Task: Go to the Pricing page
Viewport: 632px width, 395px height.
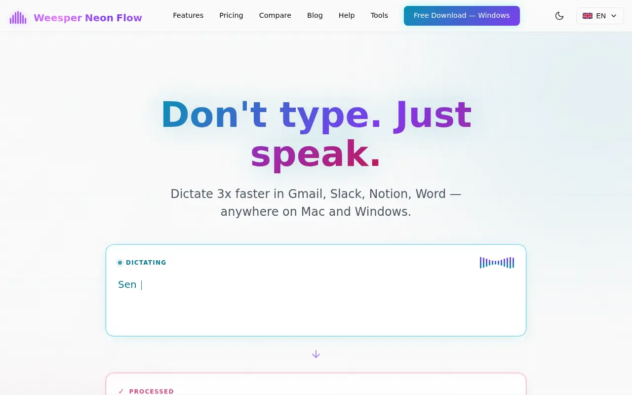Action: click(x=231, y=15)
